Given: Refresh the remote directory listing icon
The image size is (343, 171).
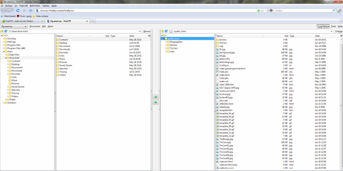Looking at the screenshot, I should tap(166, 31).
